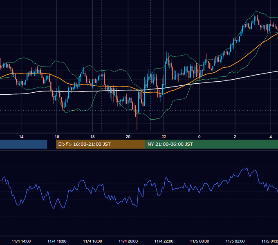Click the 11/5 00:00 date label
The image size is (278, 245).
point(200,241)
